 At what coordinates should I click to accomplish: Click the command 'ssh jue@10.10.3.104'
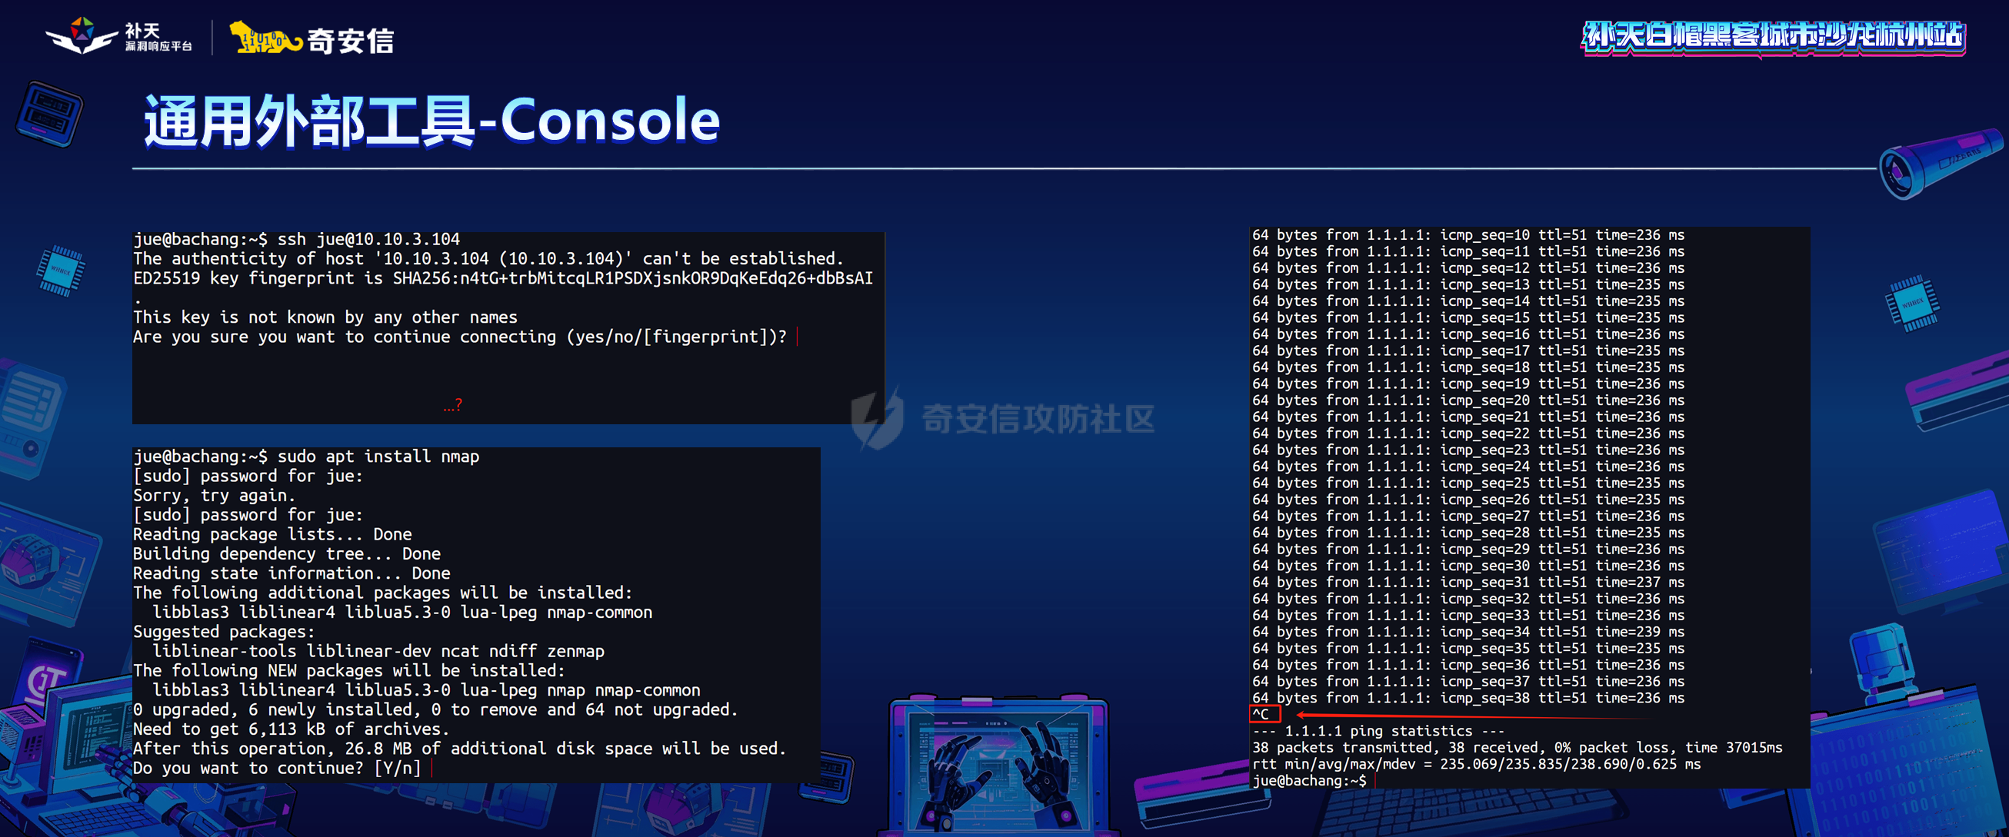point(369,239)
